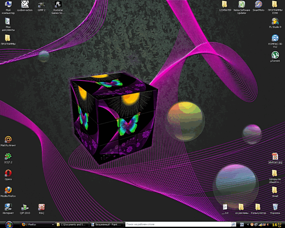
Task: Switch to the 2 Firefox taskbar group
Action: pyautogui.click(x=37, y=224)
